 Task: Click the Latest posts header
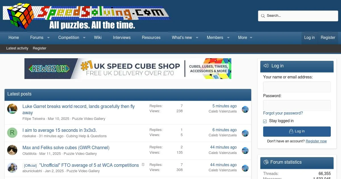(x=19, y=94)
